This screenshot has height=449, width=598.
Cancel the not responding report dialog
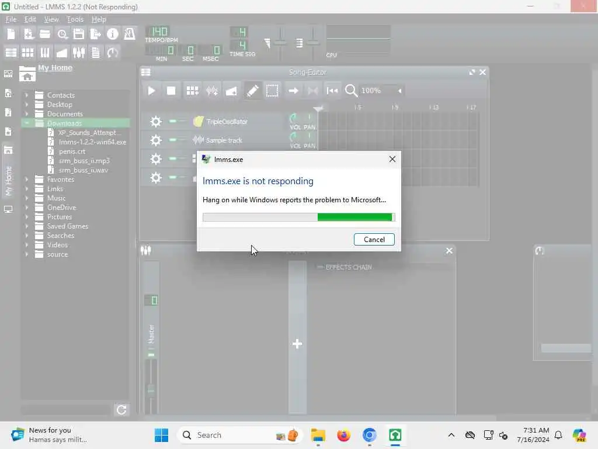pos(374,239)
